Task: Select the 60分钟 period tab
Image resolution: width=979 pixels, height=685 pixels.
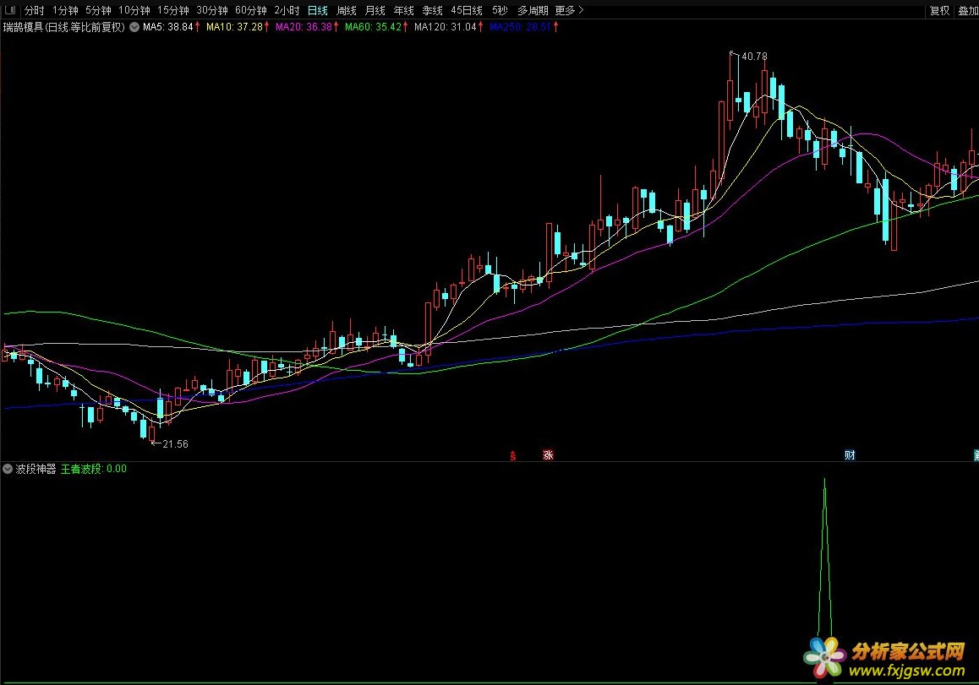Action: (x=251, y=11)
